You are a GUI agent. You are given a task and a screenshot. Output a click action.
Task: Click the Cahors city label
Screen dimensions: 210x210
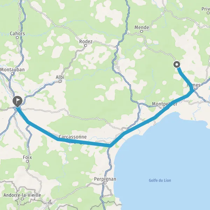(17, 34)
